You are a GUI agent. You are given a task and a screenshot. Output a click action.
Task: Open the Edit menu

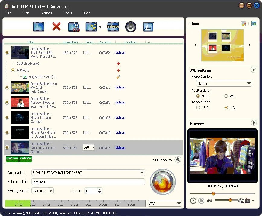(x=26, y=13)
